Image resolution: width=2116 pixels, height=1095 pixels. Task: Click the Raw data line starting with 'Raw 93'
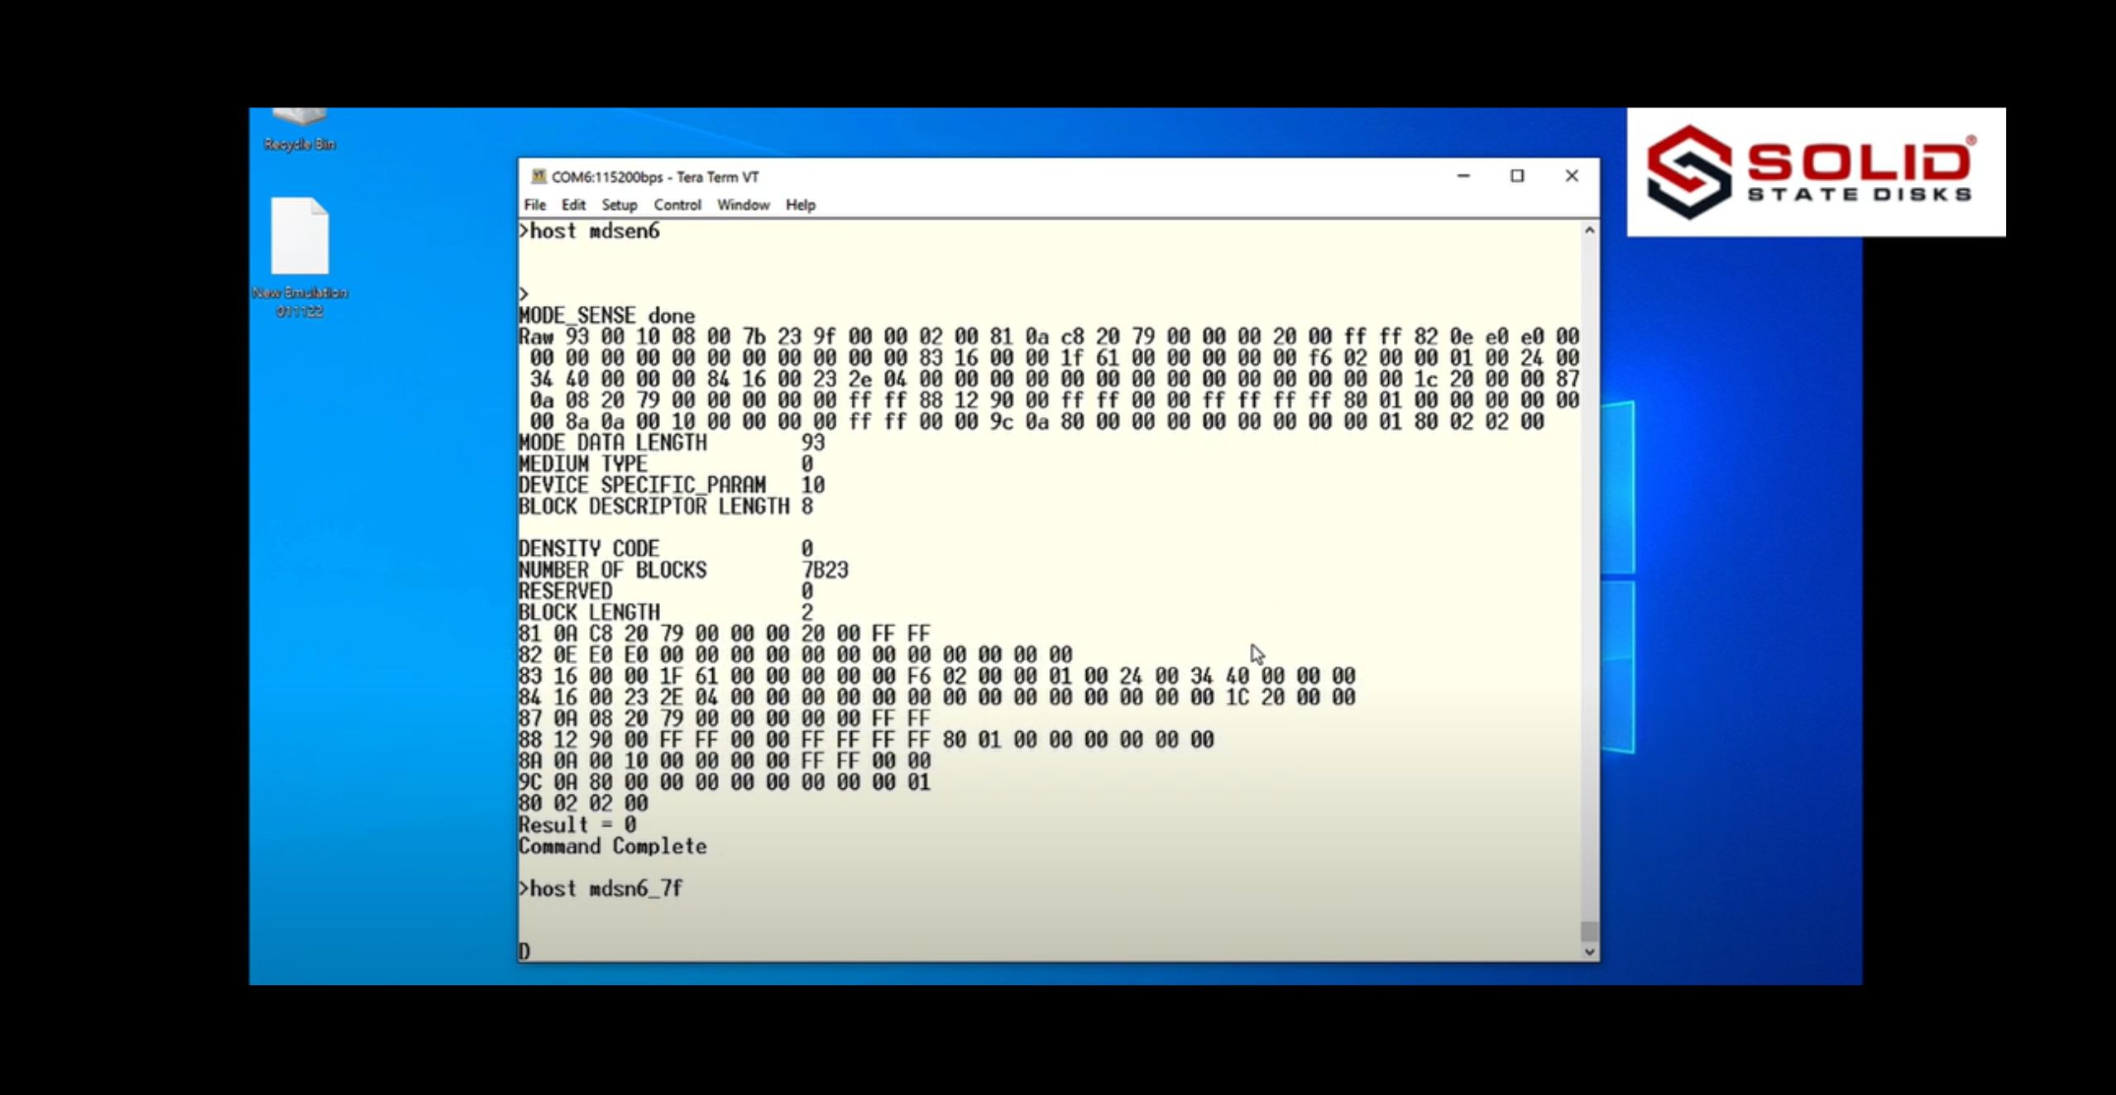click(1049, 337)
